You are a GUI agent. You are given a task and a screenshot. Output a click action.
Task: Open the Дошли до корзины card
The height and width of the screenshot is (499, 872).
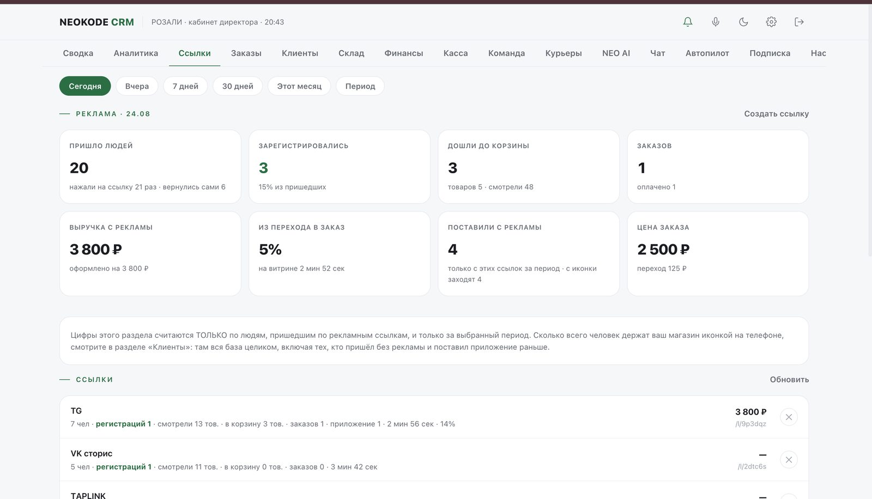[x=529, y=167]
